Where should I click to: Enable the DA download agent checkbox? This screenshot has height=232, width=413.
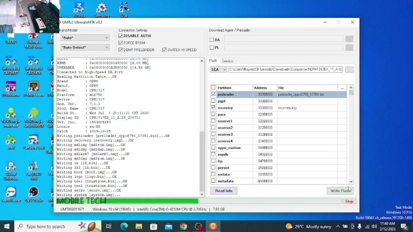(212, 40)
